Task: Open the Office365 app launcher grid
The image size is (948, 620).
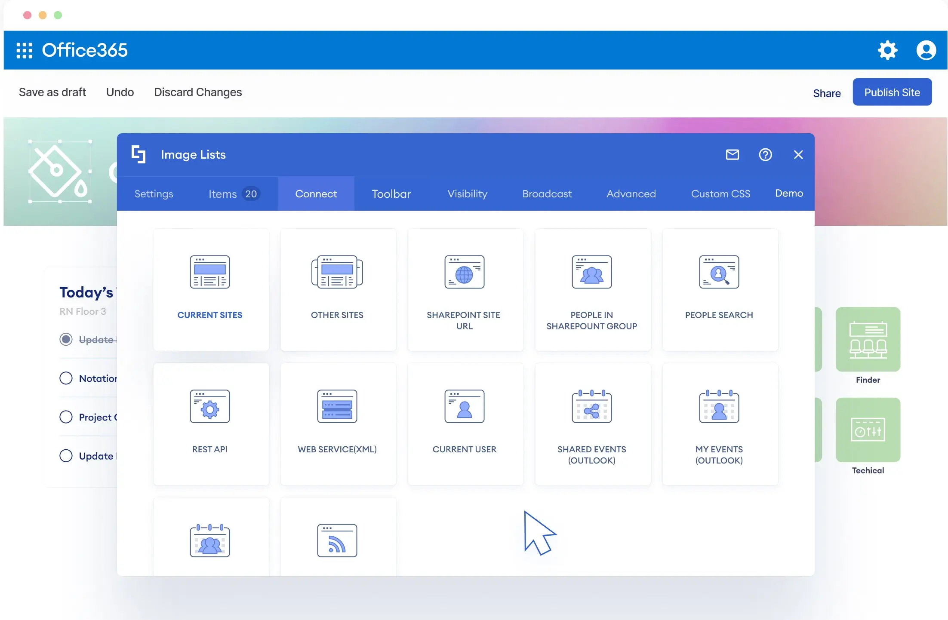Action: (x=25, y=50)
